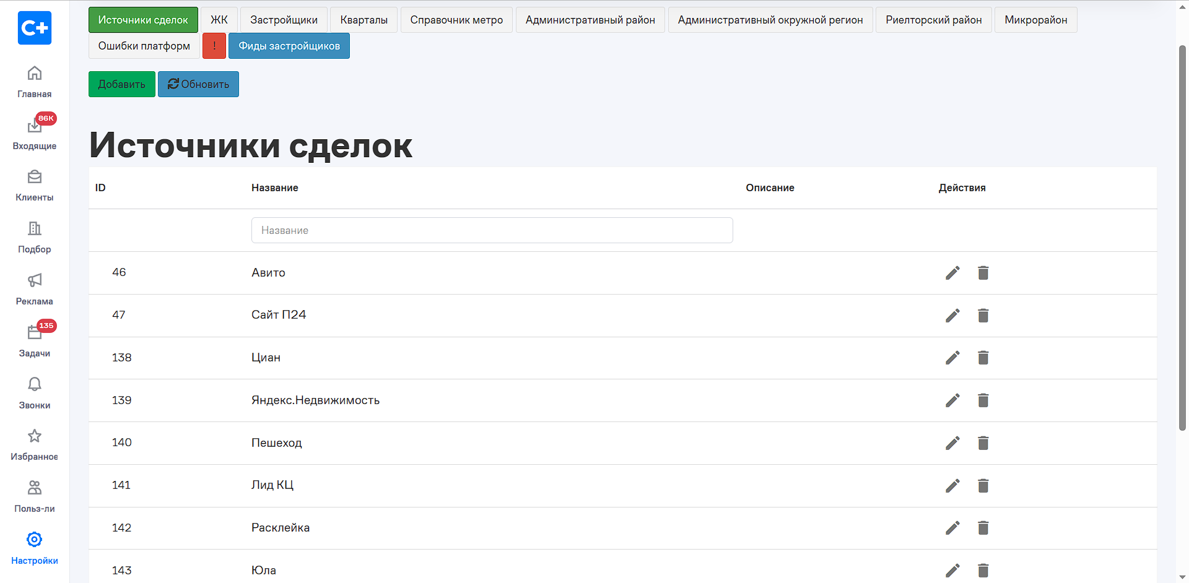Open Входящие inbox with 86K badge
This screenshot has width=1189, height=583.
(x=35, y=132)
